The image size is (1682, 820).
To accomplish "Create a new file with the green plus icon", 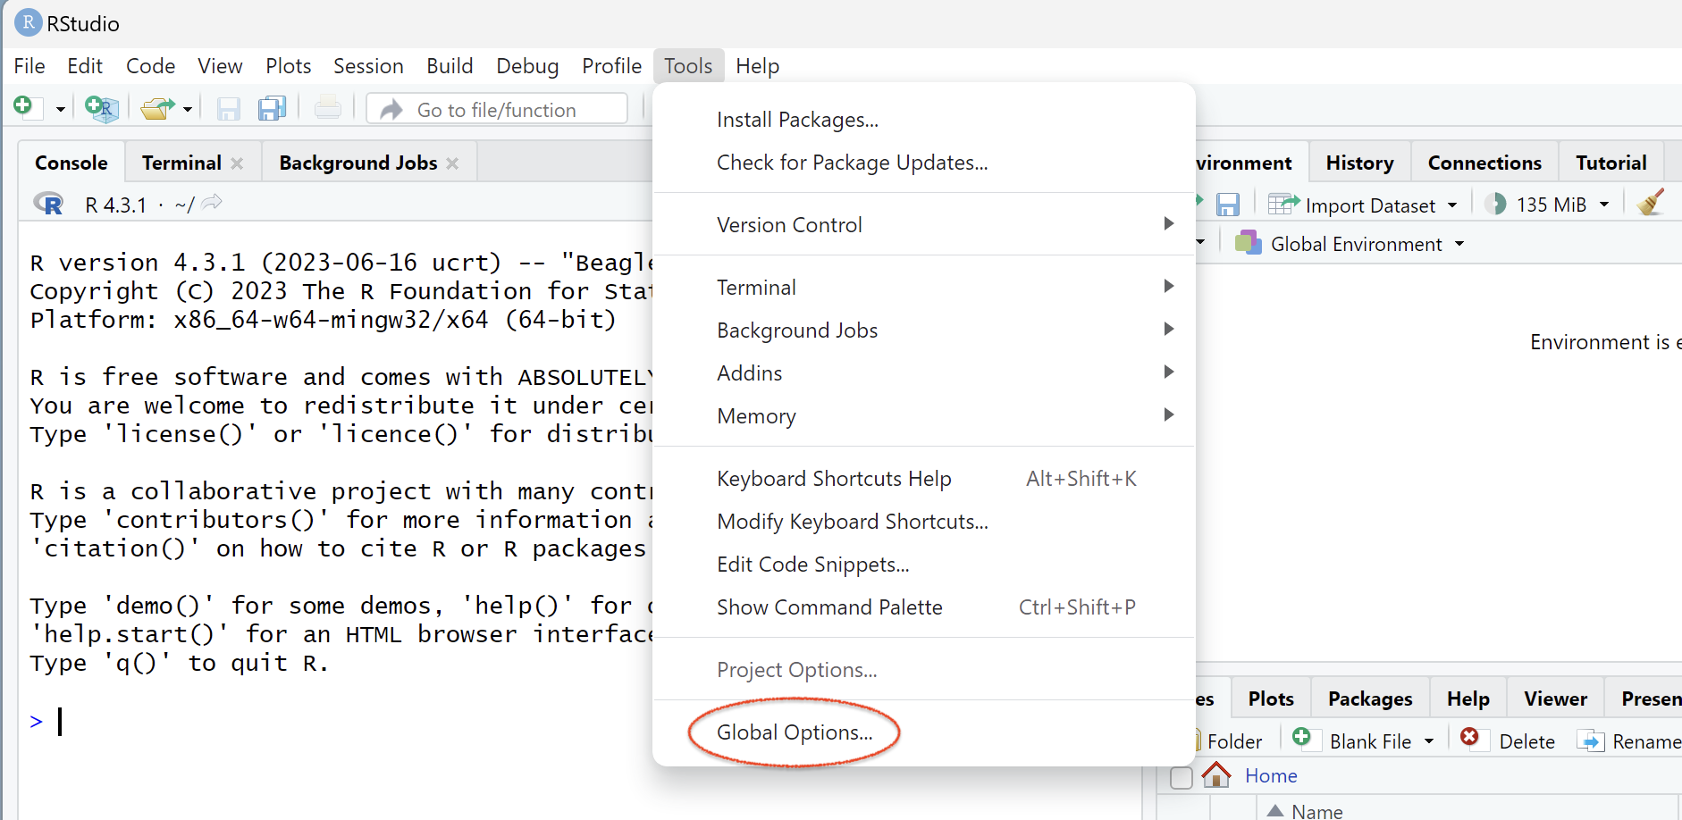I will pos(27,108).
